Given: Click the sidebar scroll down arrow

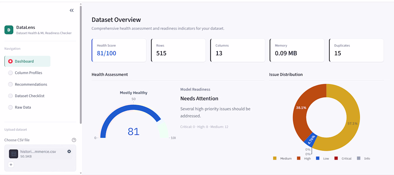Looking at the screenshot, I should [x=81, y=173].
